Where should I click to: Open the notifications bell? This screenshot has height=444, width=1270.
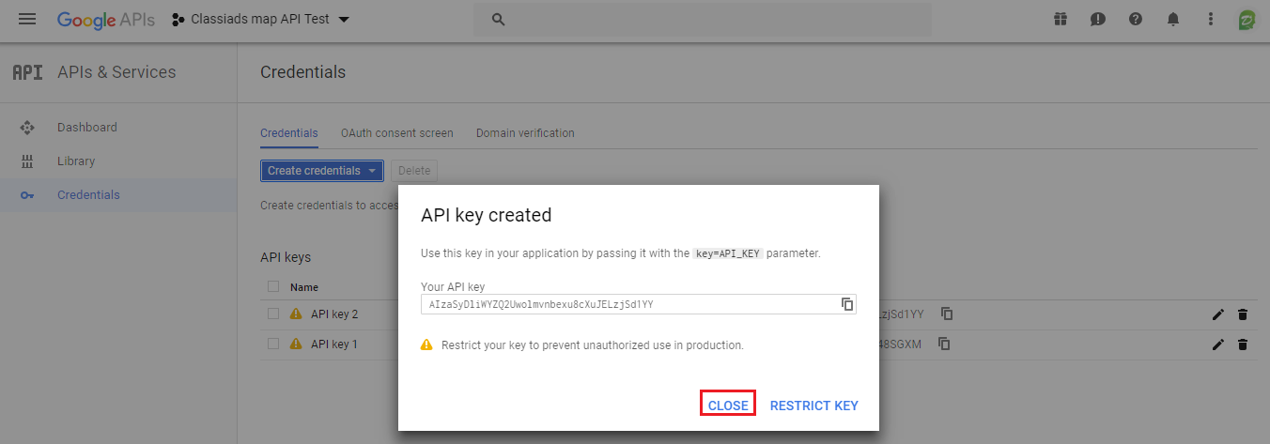1173,19
